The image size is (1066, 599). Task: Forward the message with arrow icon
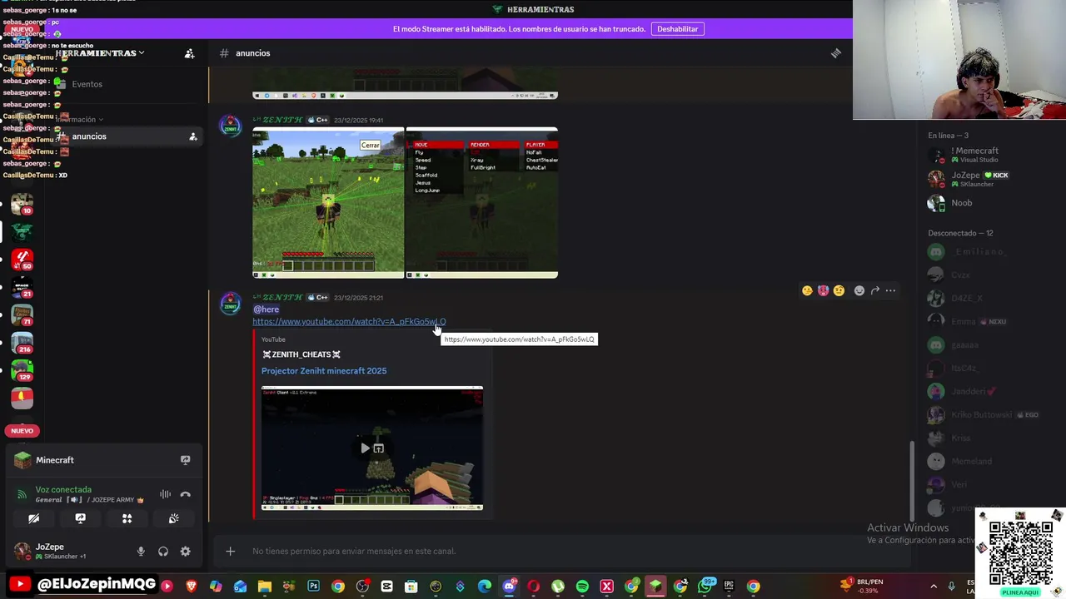click(875, 290)
